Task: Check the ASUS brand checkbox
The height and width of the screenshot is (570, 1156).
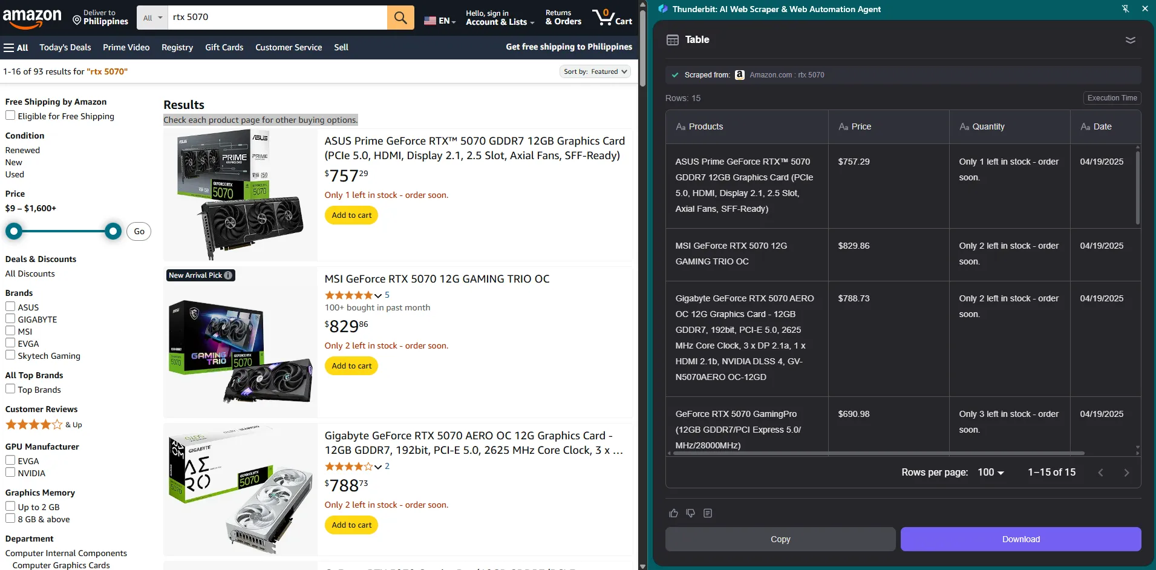Action: click(10, 306)
